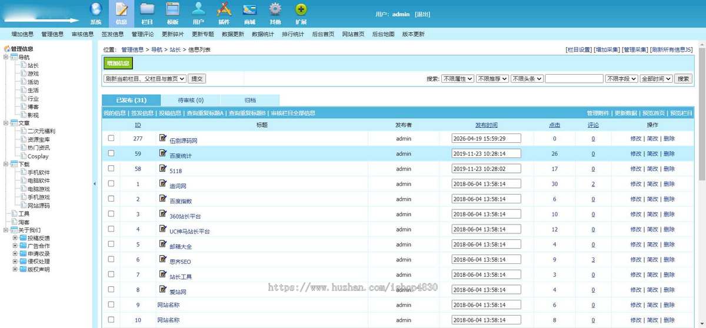Tick the checkbox for row ID 58
The height and width of the screenshot is (328, 706).
[x=111, y=168]
